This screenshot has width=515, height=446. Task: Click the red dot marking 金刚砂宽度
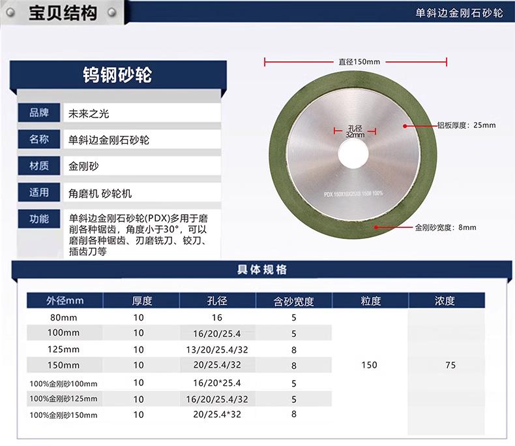pyautogui.click(x=375, y=227)
